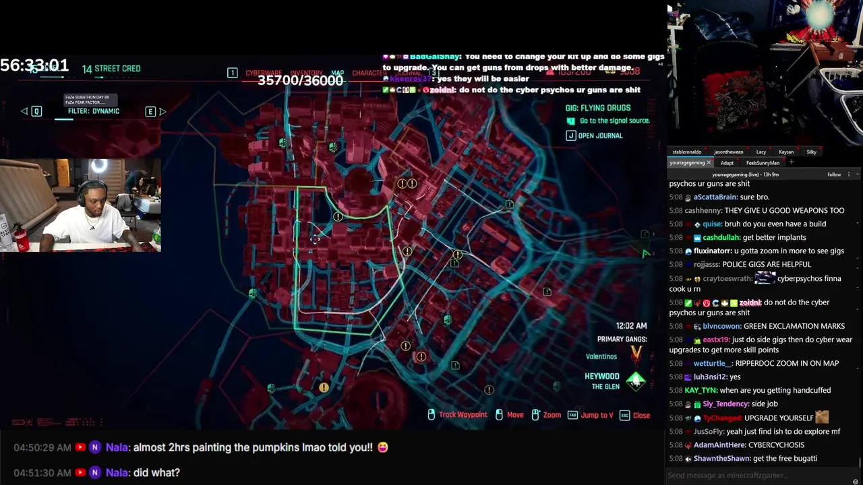
Task: Click the J key icon for Open Journal
Action: click(x=571, y=135)
